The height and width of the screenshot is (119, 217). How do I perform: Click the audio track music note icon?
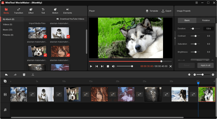coord(5,110)
